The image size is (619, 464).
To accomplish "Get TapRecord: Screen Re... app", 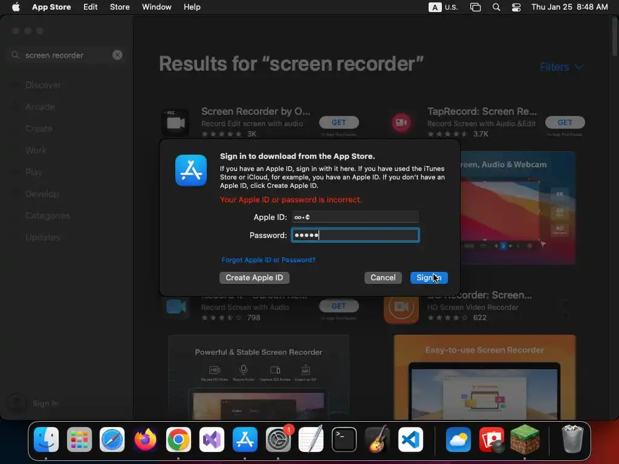I will [x=565, y=122].
